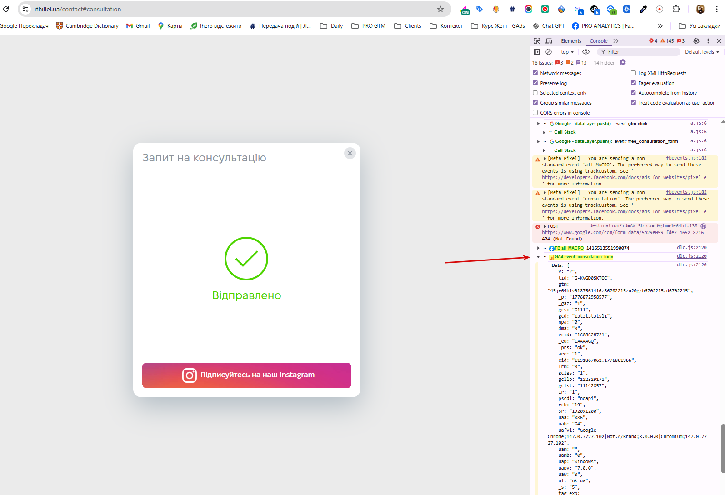Open the Gmail bookmark

point(138,26)
